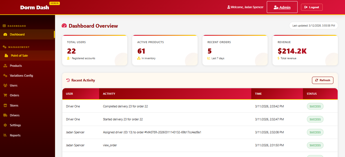View the Reports page
This screenshot has width=345, height=157.
point(27,135)
